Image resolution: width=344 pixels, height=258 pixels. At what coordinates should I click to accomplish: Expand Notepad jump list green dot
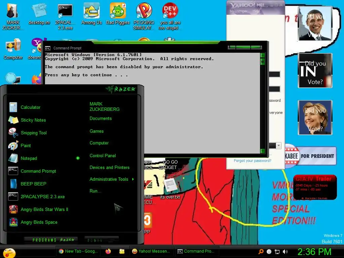click(78, 158)
